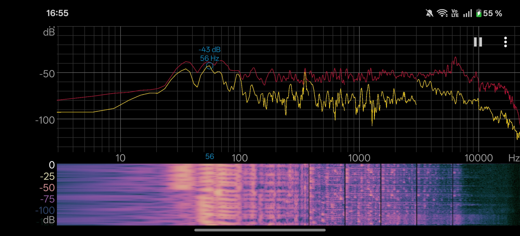The height and width of the screenshot is (236, 520).
Task: Pause the live spectrum analysis
Action: click(478, 42)
